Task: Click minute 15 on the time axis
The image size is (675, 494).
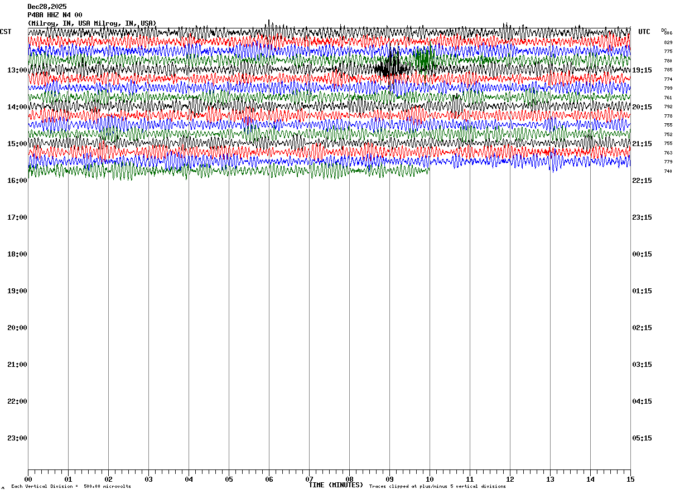Action: pyautogui.click(x=630, y=479)
